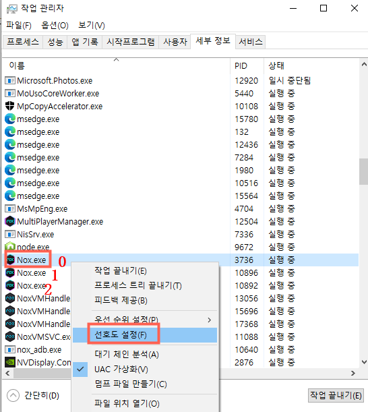Switch to the 사용자 tab
Screen dimensions: 368x412
click(175, 42)
